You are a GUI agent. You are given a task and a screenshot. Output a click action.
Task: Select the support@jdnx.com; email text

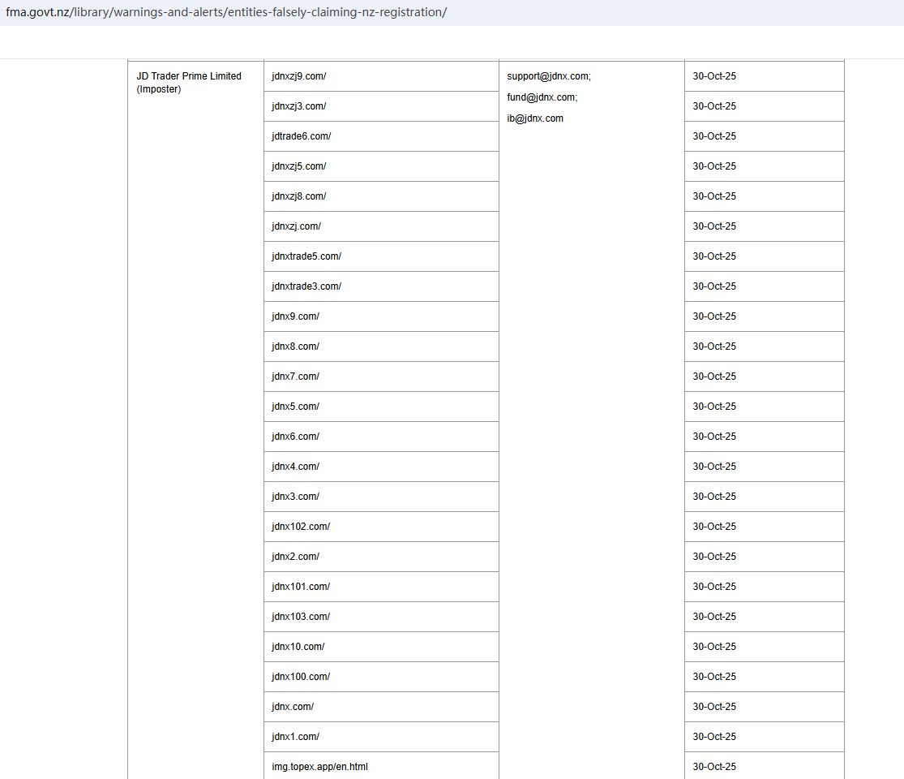tap(549, 76)
